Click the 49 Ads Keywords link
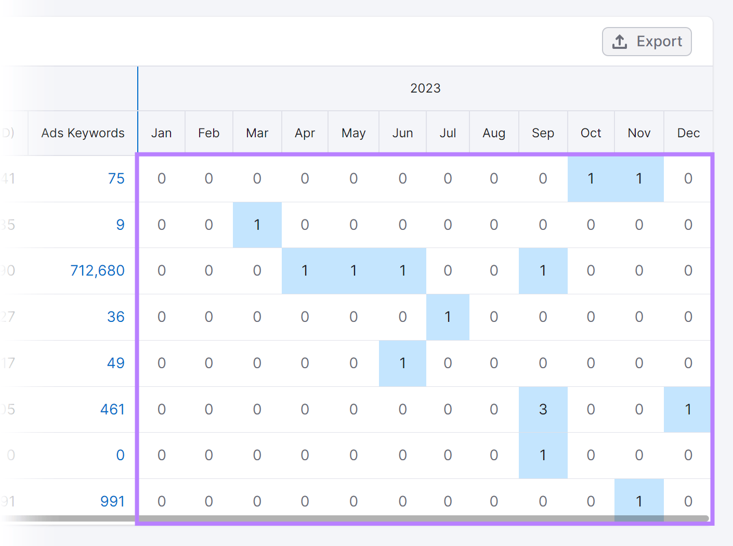733x546 pixels. point(116,363)
